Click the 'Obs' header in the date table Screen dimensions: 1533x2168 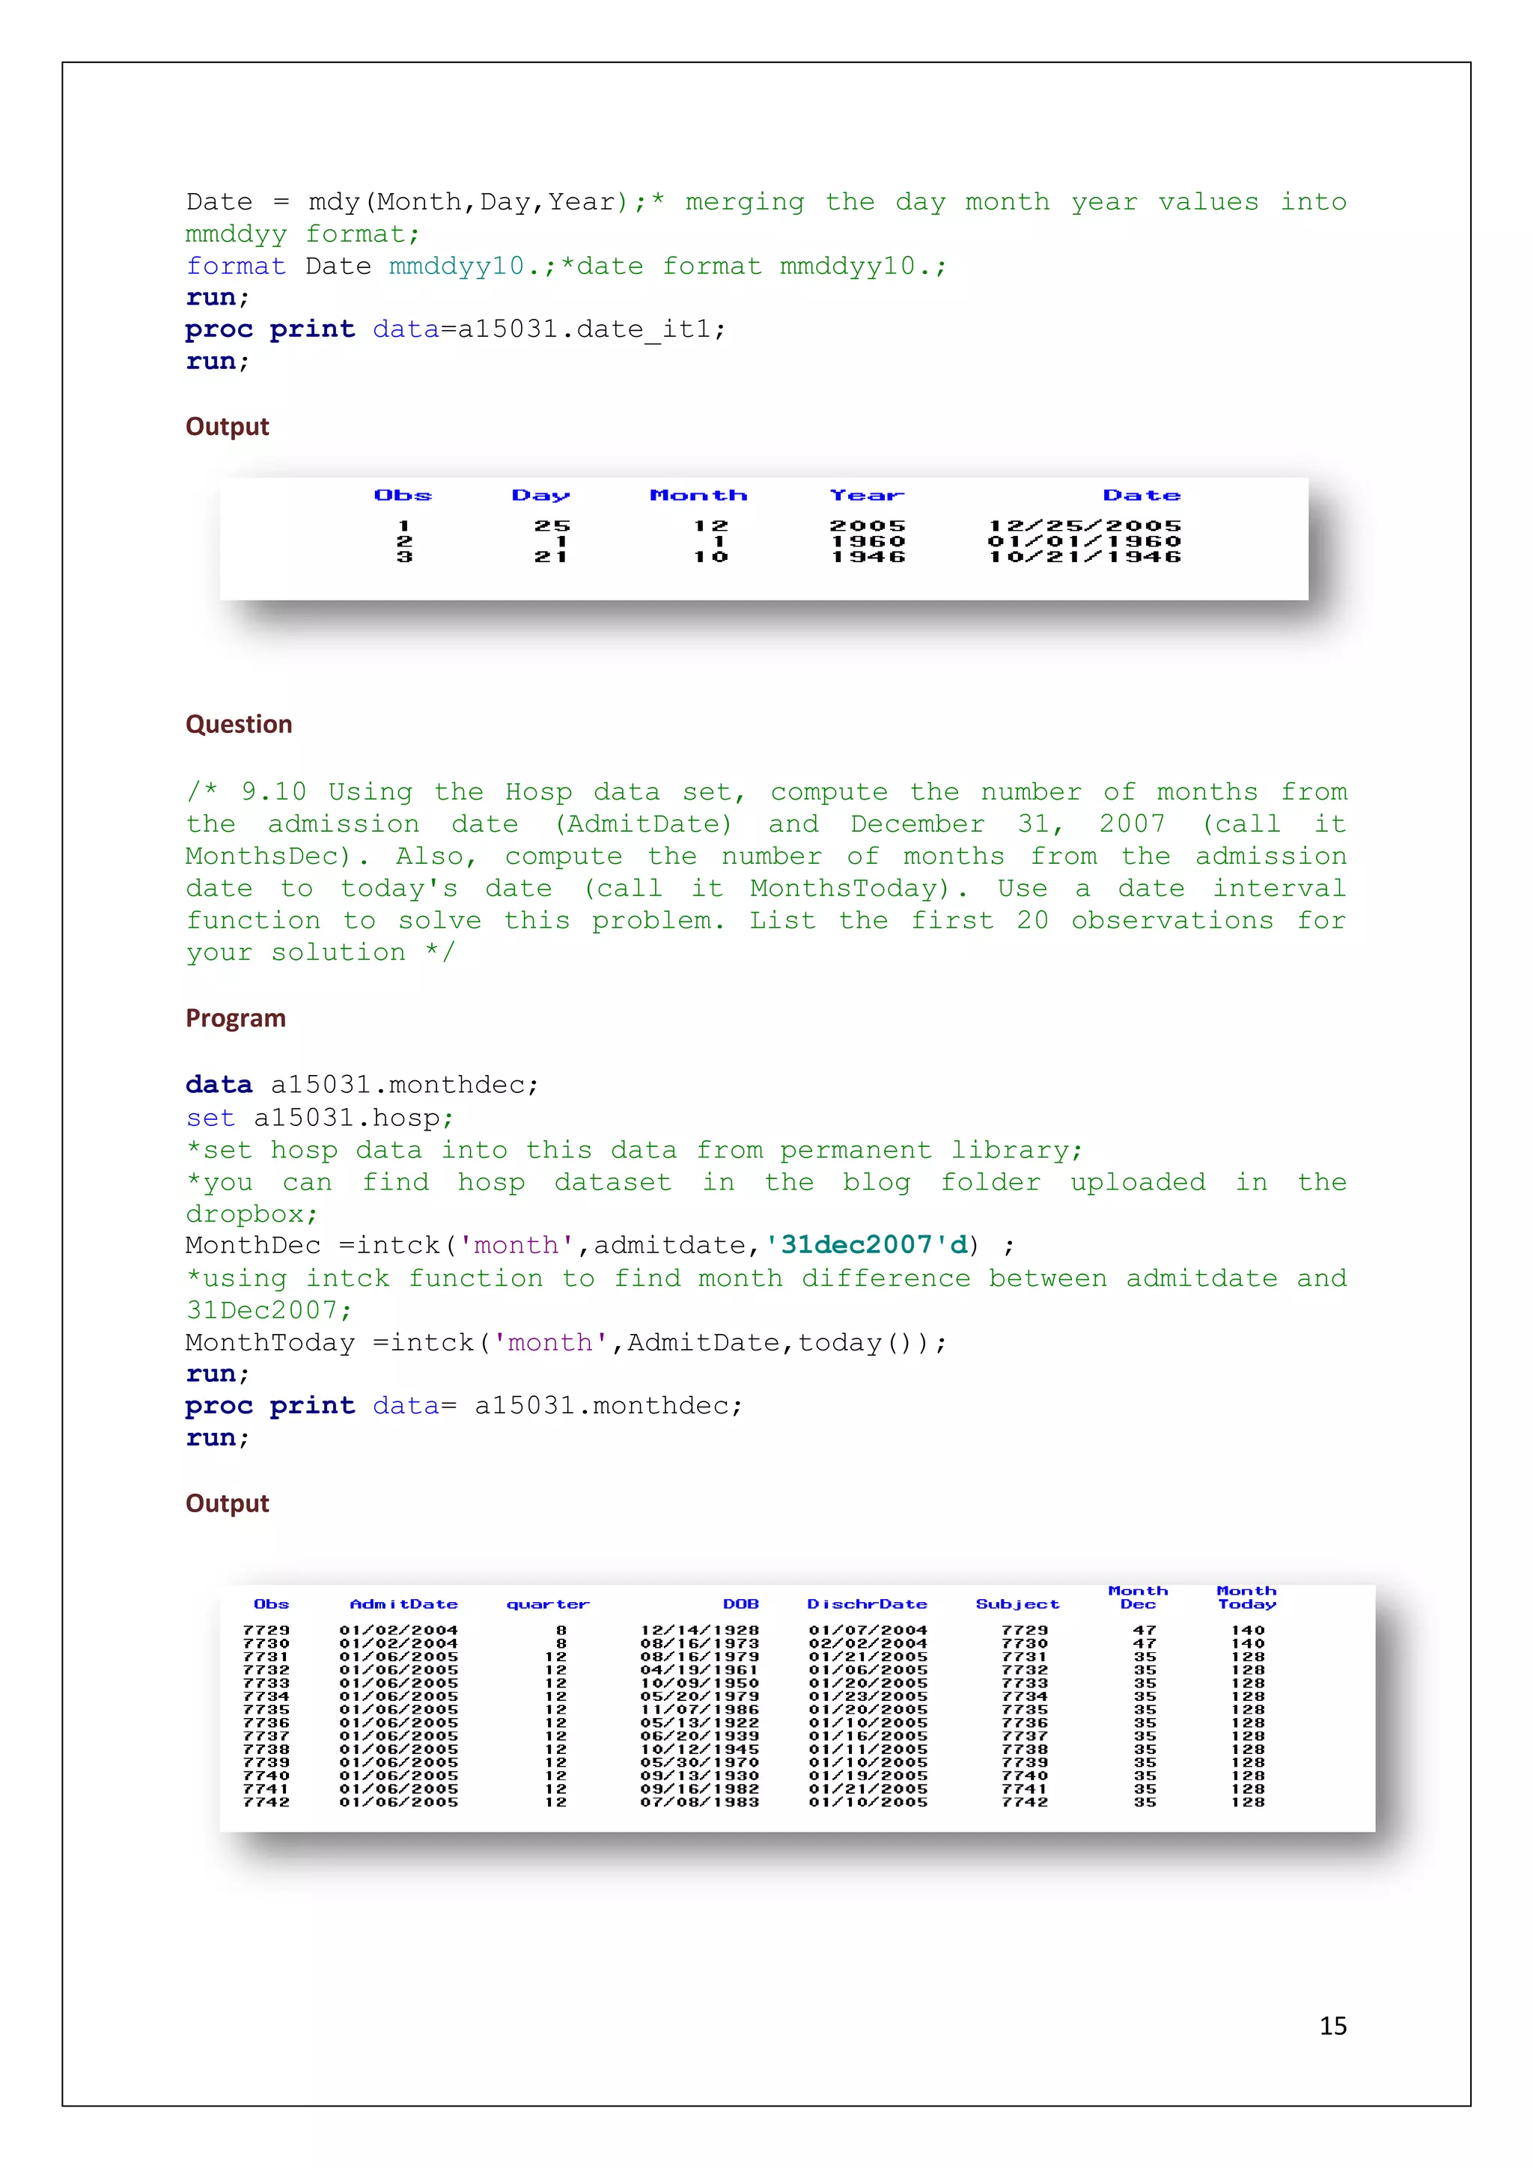[x=403, y=495]
